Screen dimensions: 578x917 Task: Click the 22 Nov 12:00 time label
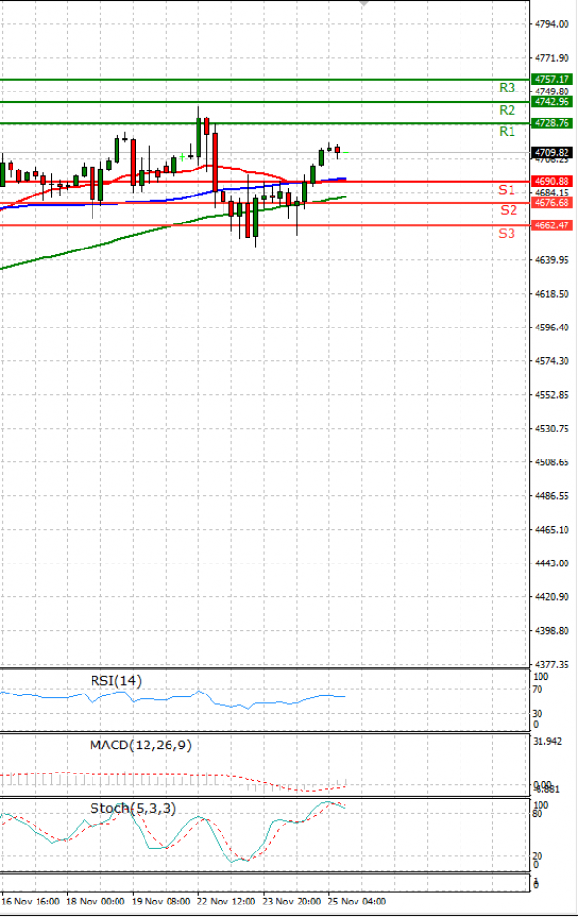click(x=226, y=902)
